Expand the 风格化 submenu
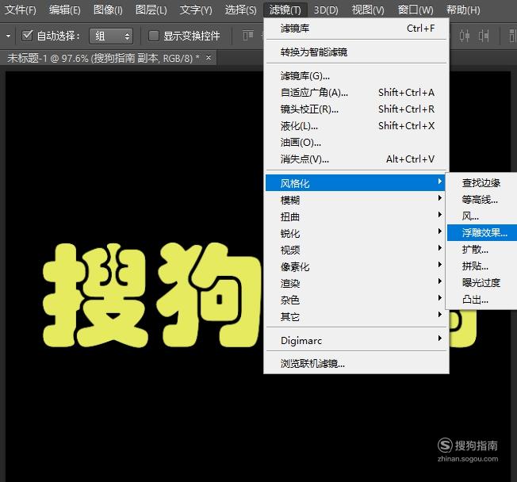517x482 pixels. (x=355, y=183)
